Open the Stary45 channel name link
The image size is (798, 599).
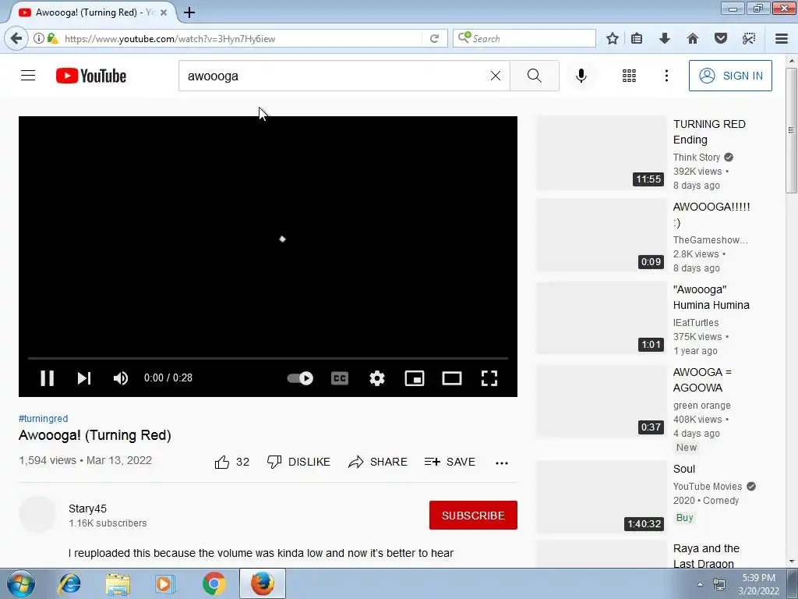point(87,509)
